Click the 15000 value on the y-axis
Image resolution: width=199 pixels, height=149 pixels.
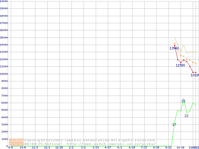[4, 38]
